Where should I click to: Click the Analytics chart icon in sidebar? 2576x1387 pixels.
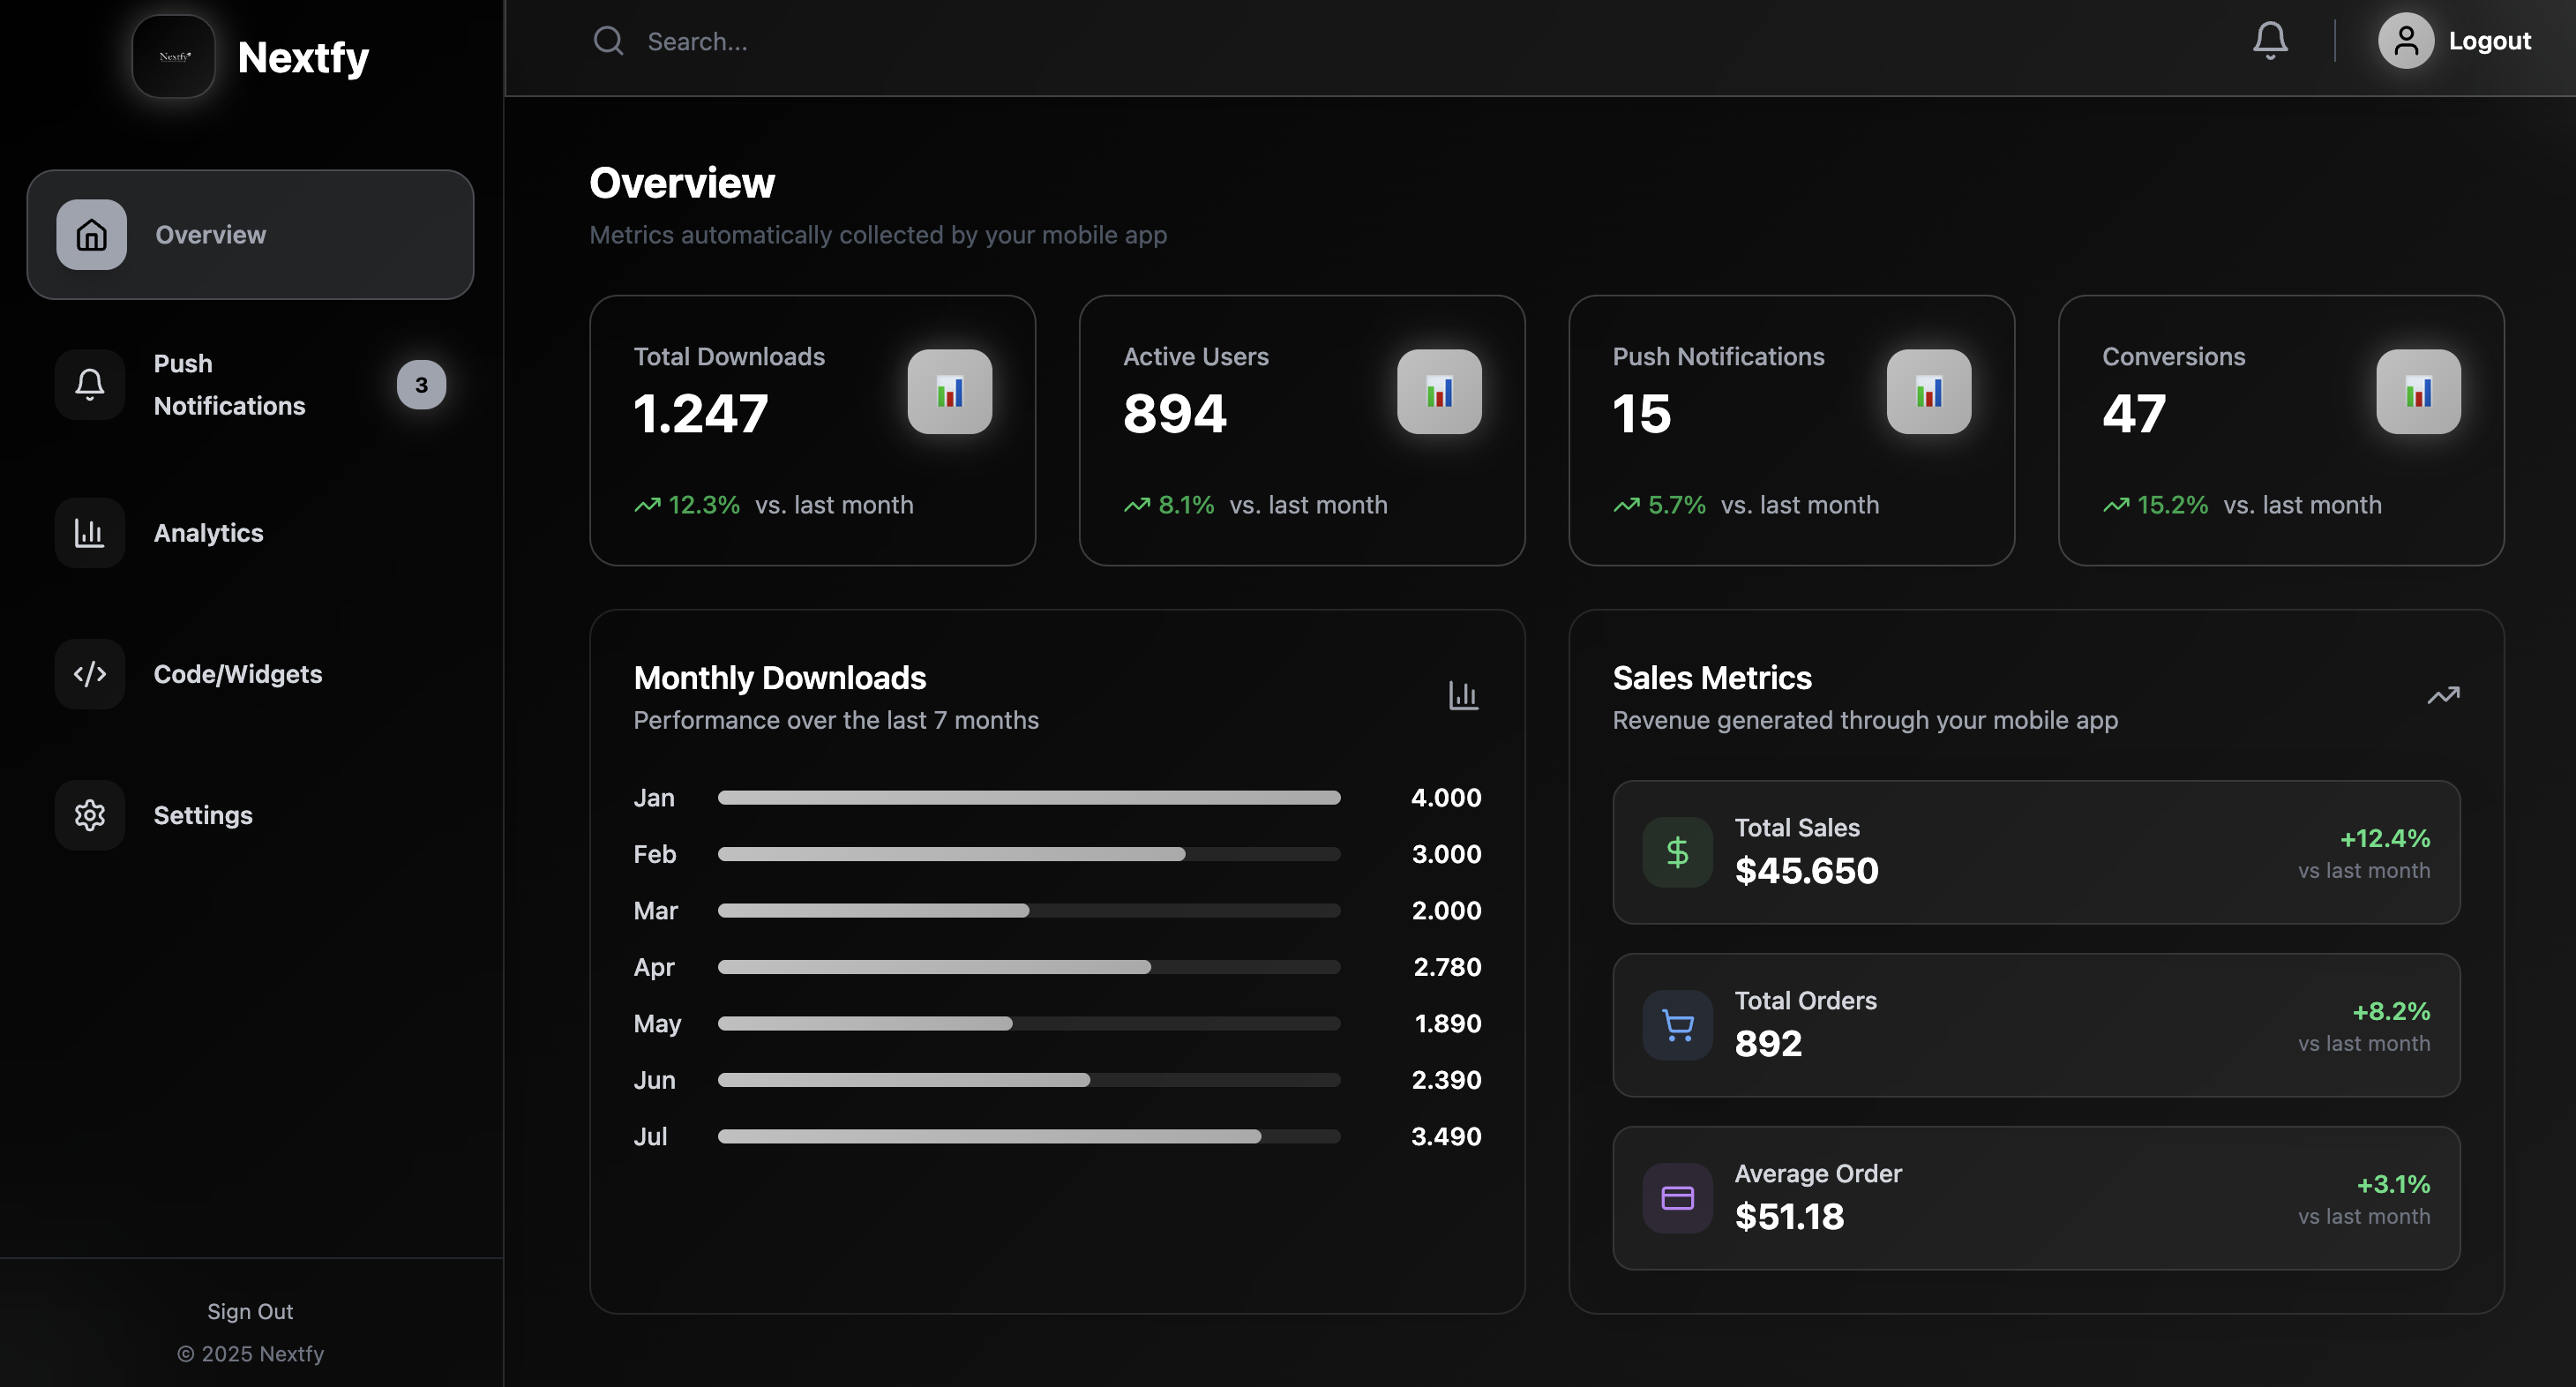[90, 532]
